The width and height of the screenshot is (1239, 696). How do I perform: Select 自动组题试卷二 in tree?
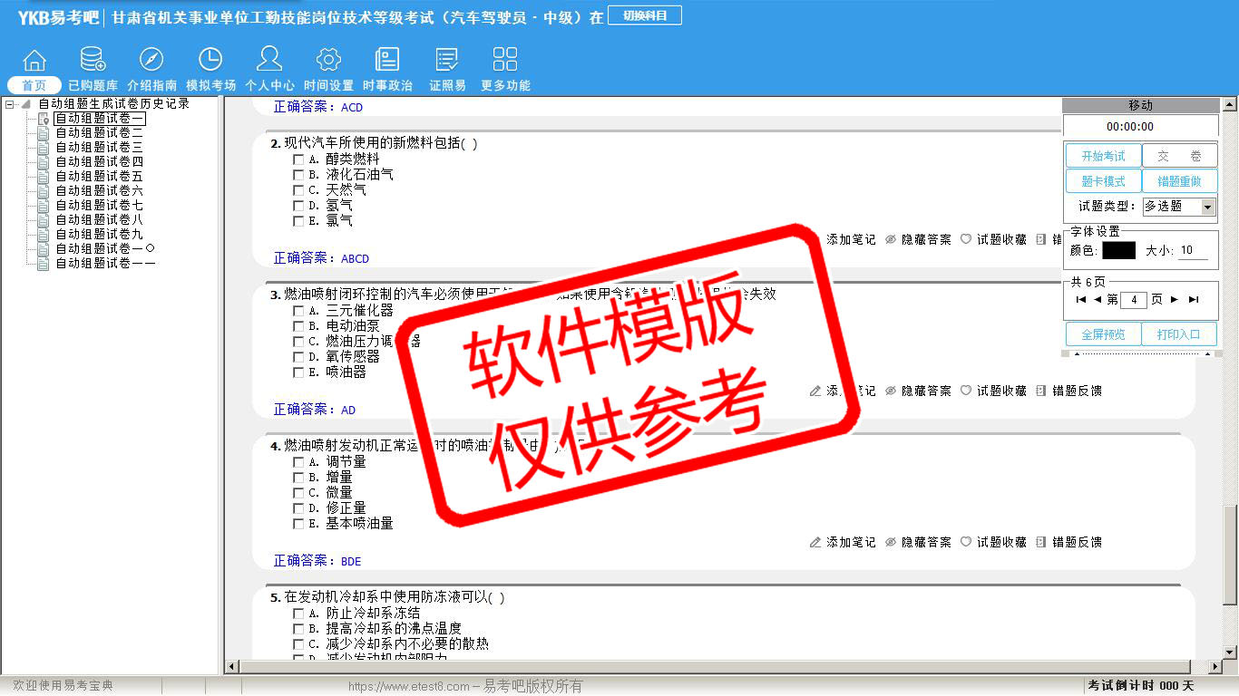[99, 133]
